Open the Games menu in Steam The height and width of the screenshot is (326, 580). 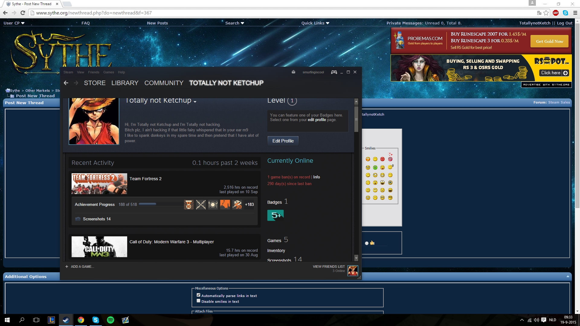(109, 72)
